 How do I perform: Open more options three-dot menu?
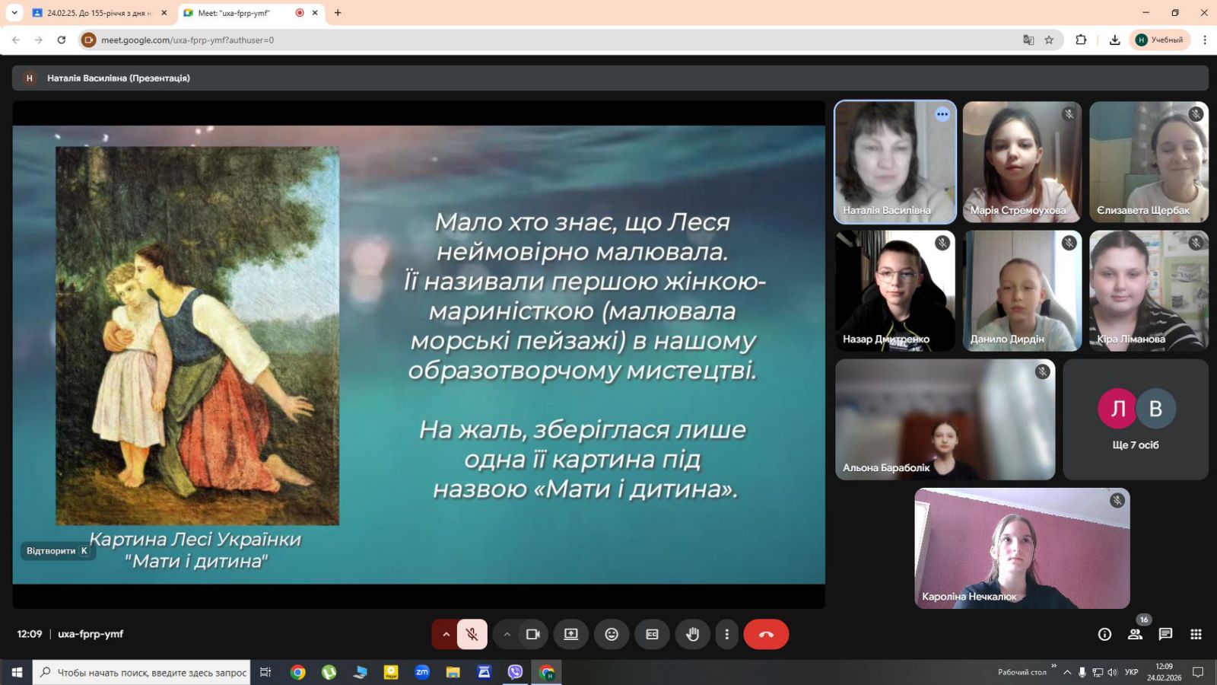[726, 634]
